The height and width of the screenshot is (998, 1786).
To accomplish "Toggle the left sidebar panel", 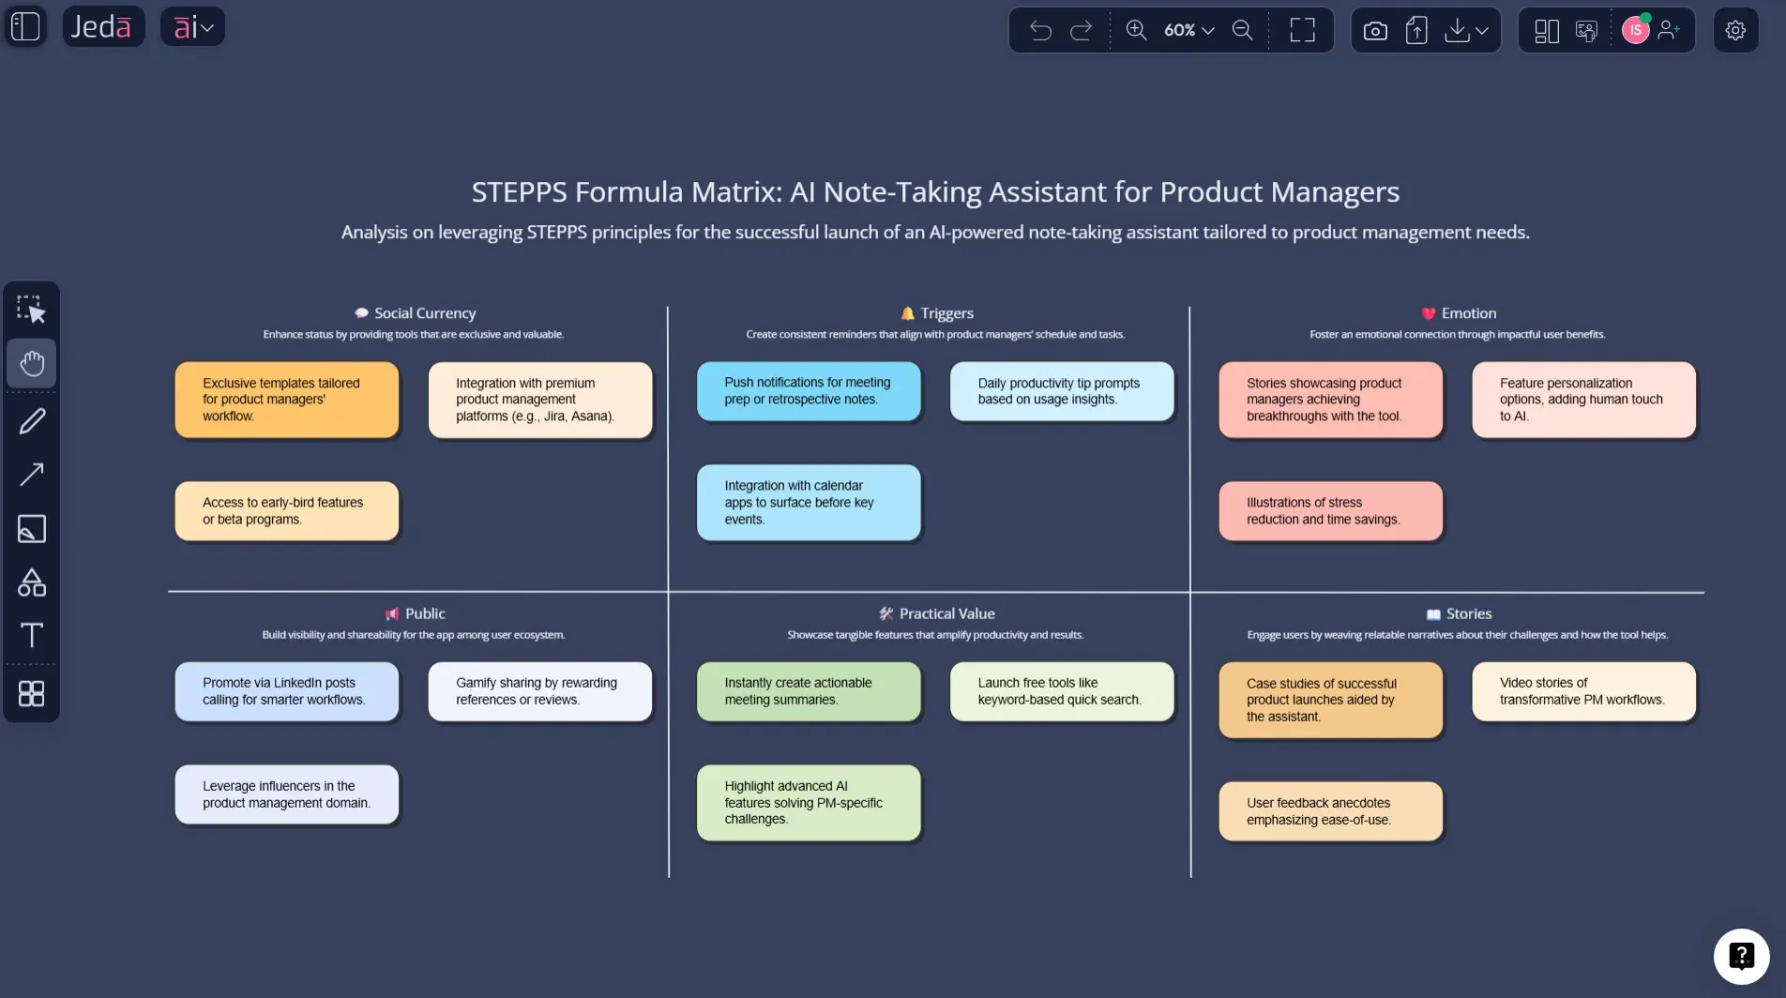I will (x=25, y=26).
